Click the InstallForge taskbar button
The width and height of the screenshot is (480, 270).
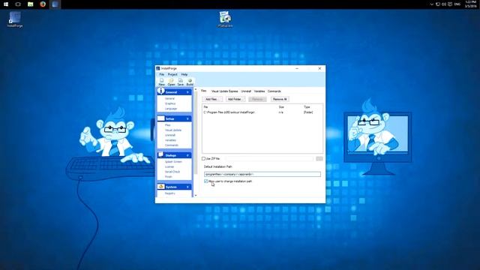click(55, 4)
